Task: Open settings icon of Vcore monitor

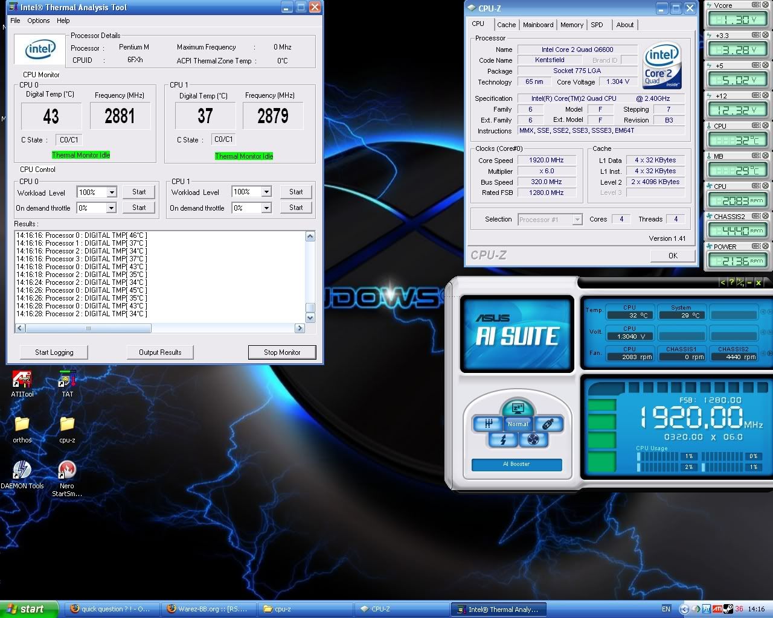Action: (755, 5)
